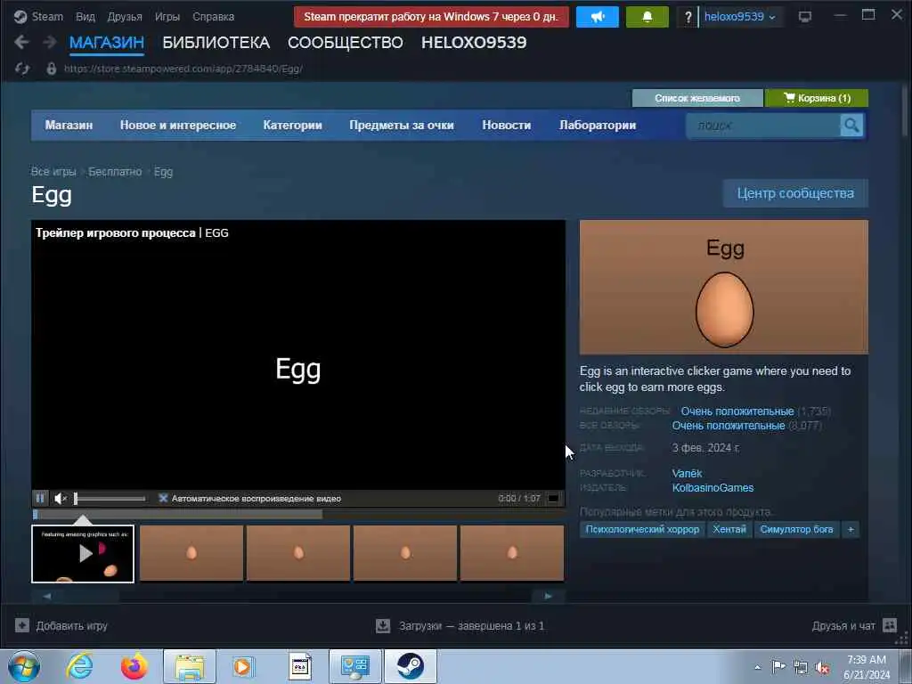This screenshot has width=912, height=684.
Task: Switch to the БИБЛИОТЕКА tab
Action: [216, 43]
